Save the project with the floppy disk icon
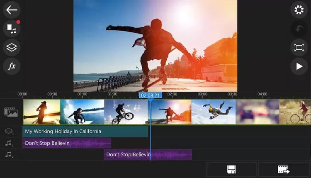Viewport: 311px width, 178px height. pos(231,169)
